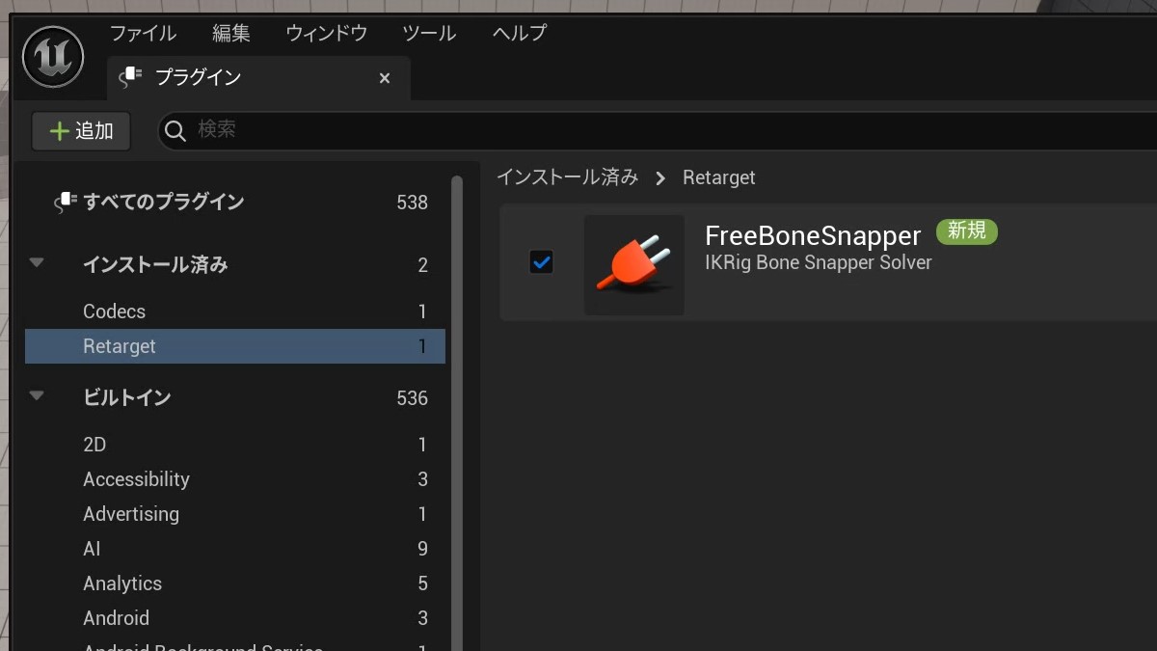Click the 新規 badge on FreeBoneSnapper
This screenshot has height=651, width=1157.
[x=967, y=231]
